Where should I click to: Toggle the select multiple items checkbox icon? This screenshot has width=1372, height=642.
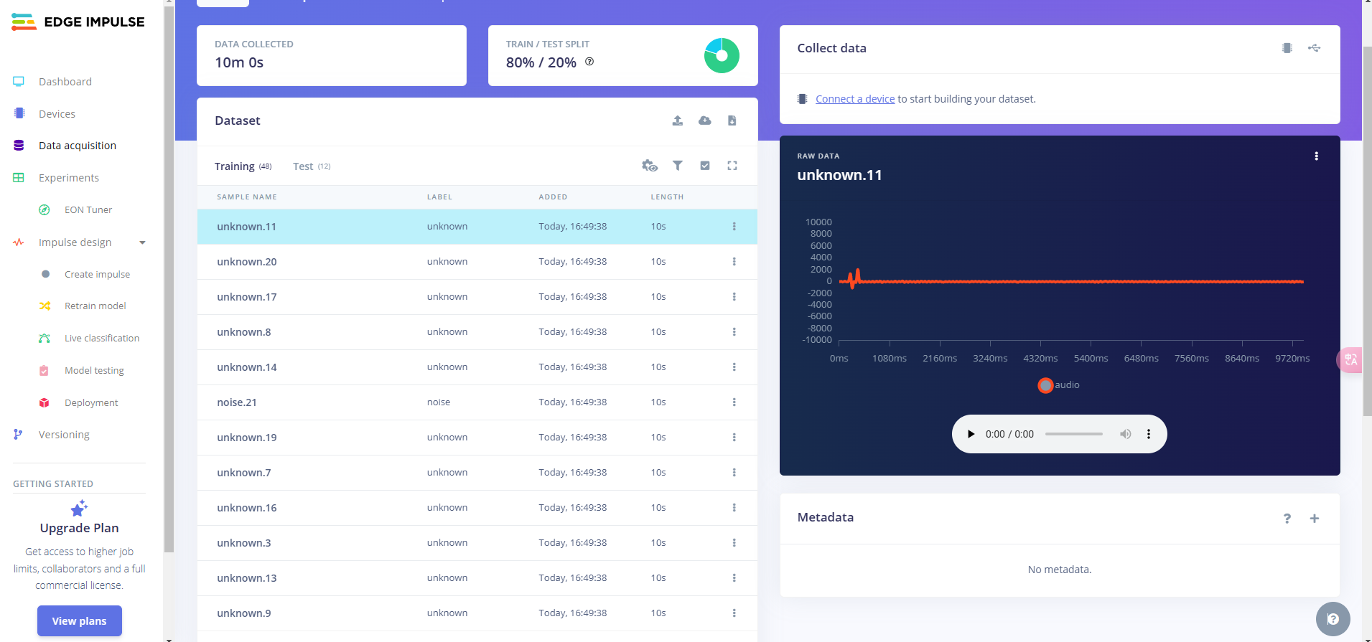tap(704, 166)
